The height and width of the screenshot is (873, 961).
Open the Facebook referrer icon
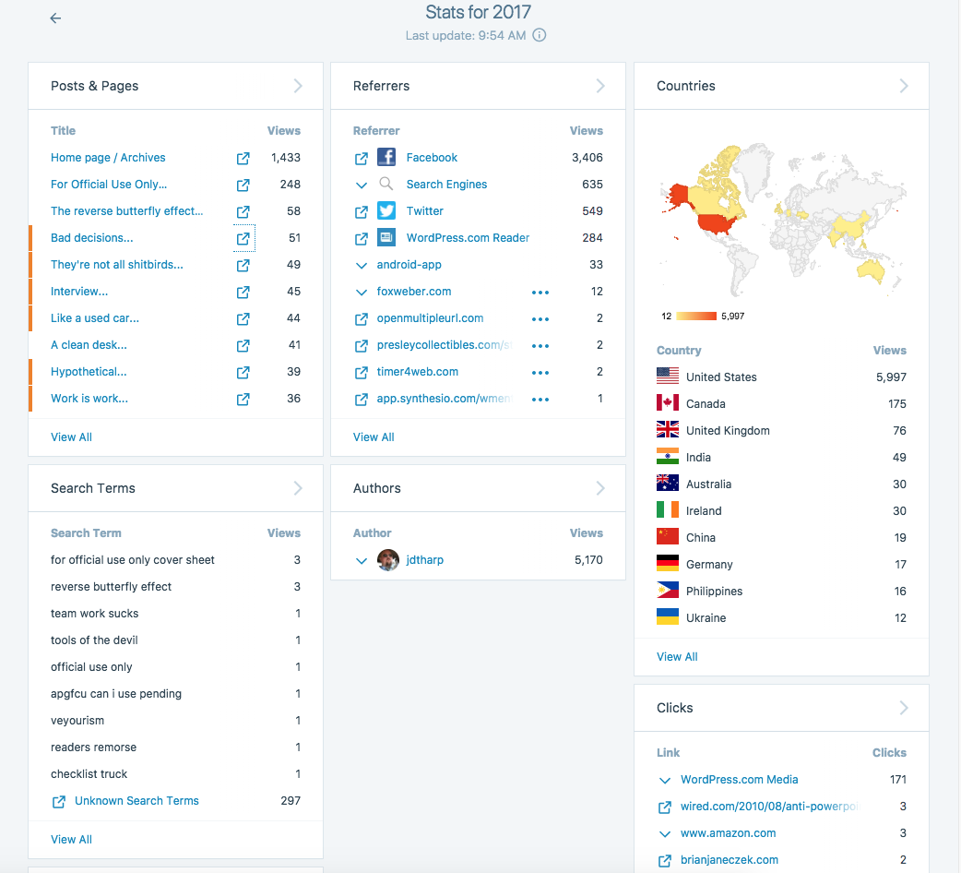[386, 157]
